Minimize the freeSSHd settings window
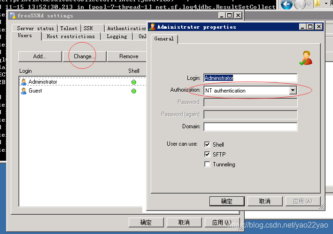This screenshot has height=234, width=333. (222, 16)
